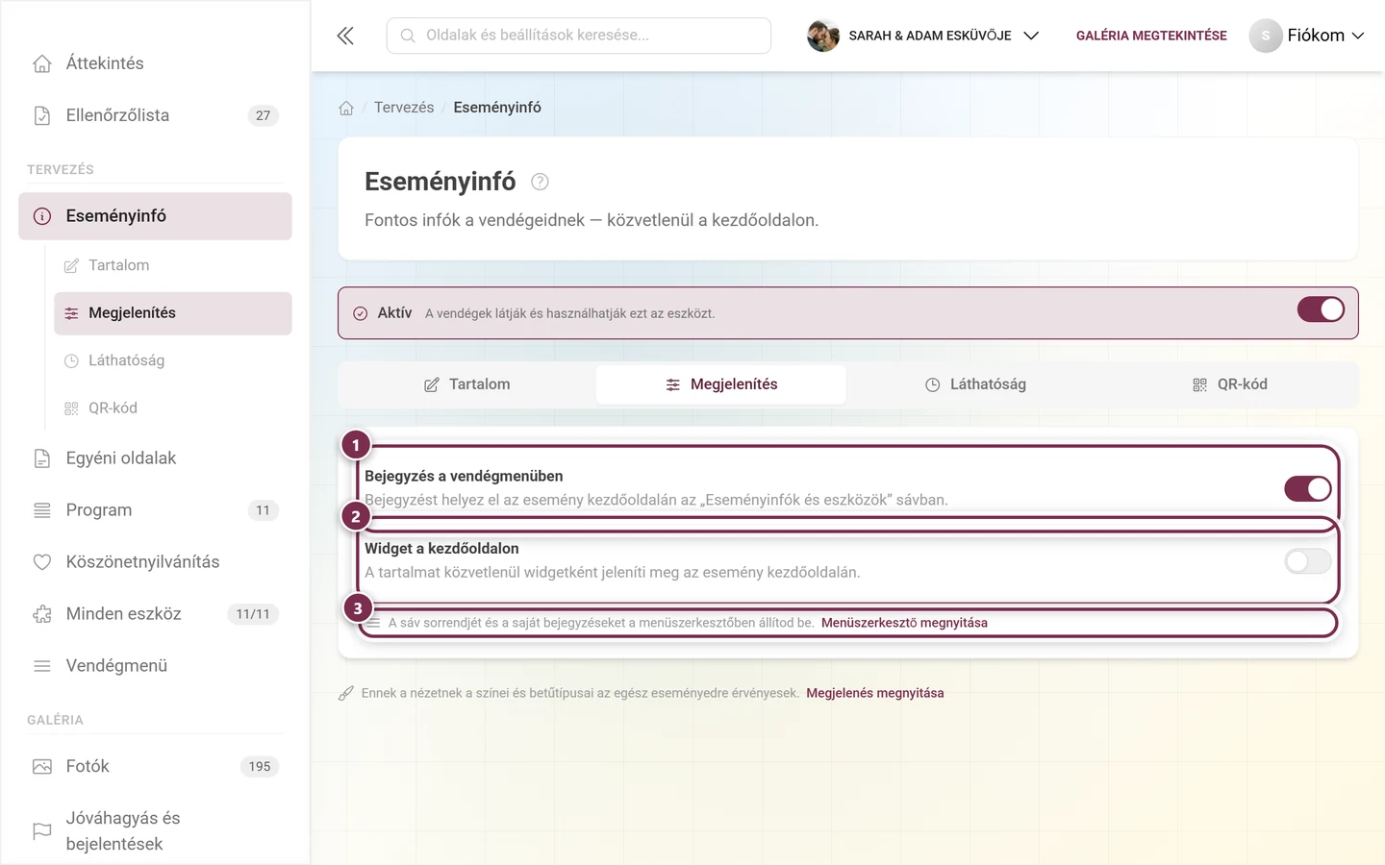
Task: Click the Láthatóság clock icon in sidebar
Action: (71, 360)
